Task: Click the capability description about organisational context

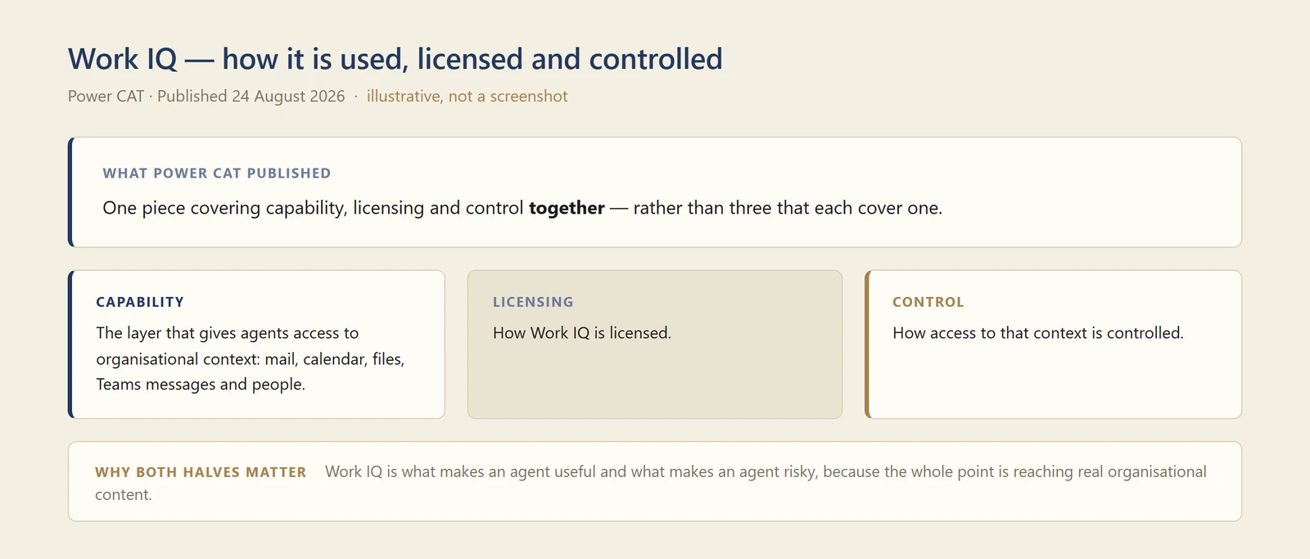Action: click(x=251, y=358)
